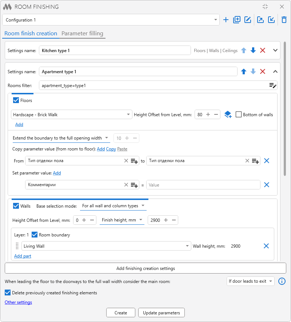Move Apartment type 1 settings up
Viewport: 291px width, 322px height.
pos(244,71)
